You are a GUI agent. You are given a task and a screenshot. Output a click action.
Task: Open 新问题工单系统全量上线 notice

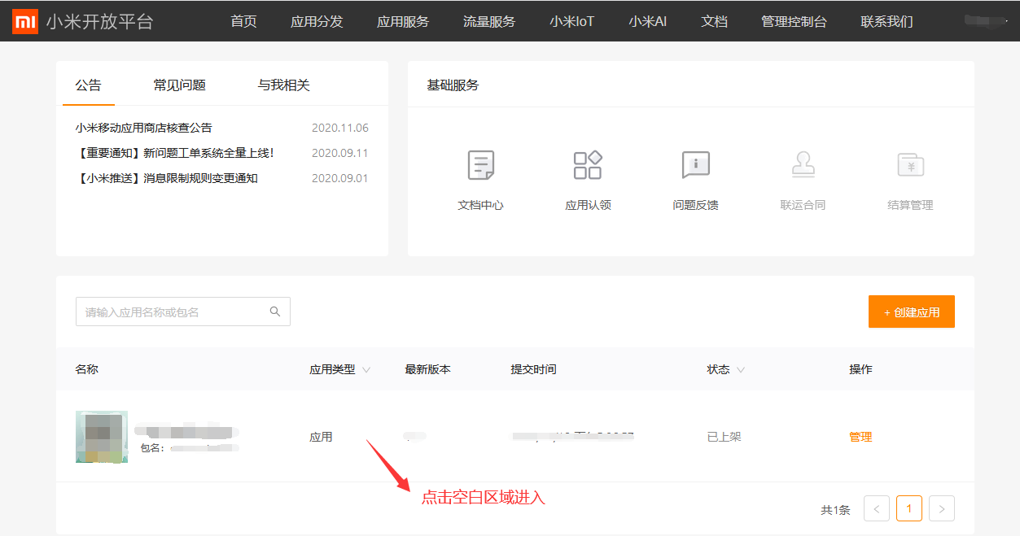click(175, 153)
